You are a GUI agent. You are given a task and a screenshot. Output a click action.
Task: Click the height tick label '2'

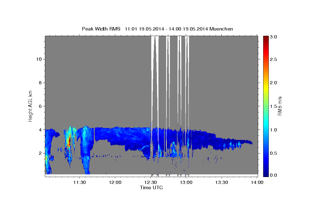(40, 153)
